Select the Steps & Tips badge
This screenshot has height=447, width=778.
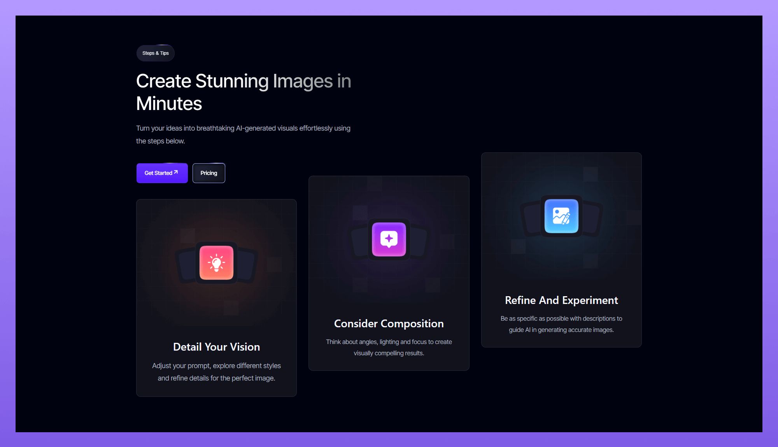pyautogui.click(x=155, y=53)
